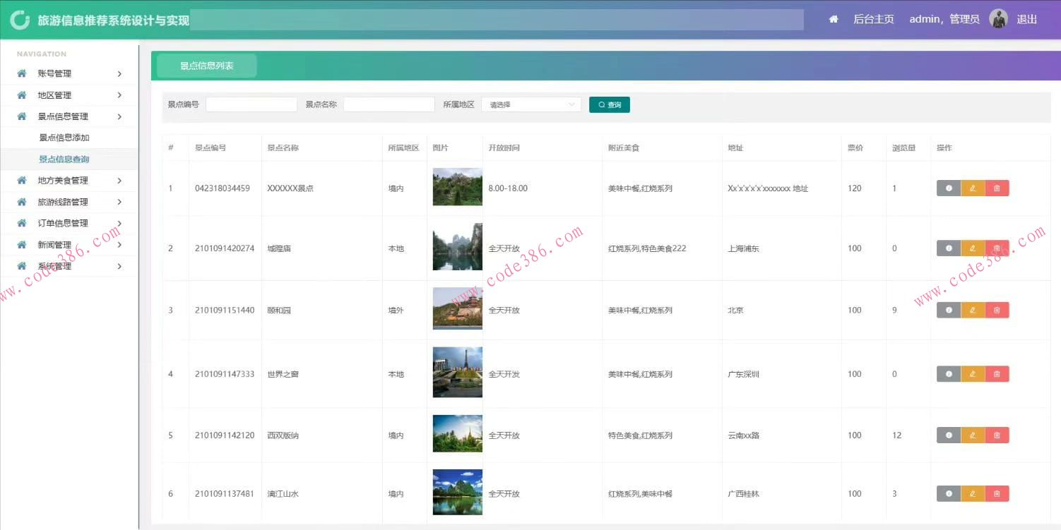This screenshot has height=530, width=1061.
Task: Click inside the 景点编号 input field
Action: pos(251,104)
